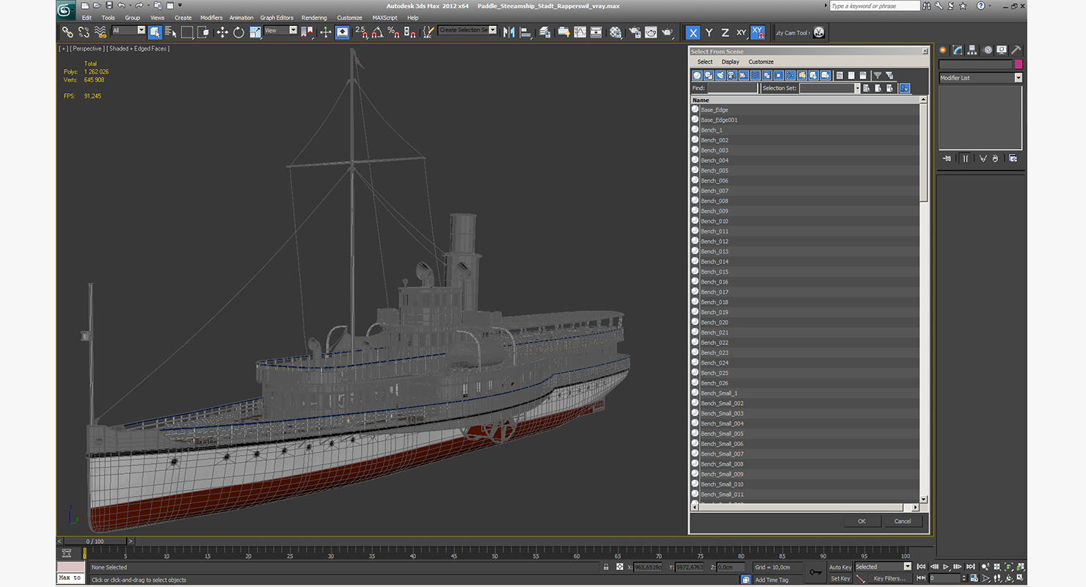Jump to the end frame
This screenshot has width=1086, height=587.
tap(971, 566)
